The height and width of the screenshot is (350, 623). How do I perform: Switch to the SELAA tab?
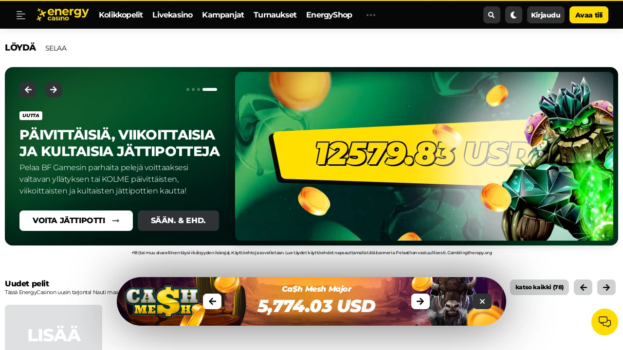tap(56, 48)
